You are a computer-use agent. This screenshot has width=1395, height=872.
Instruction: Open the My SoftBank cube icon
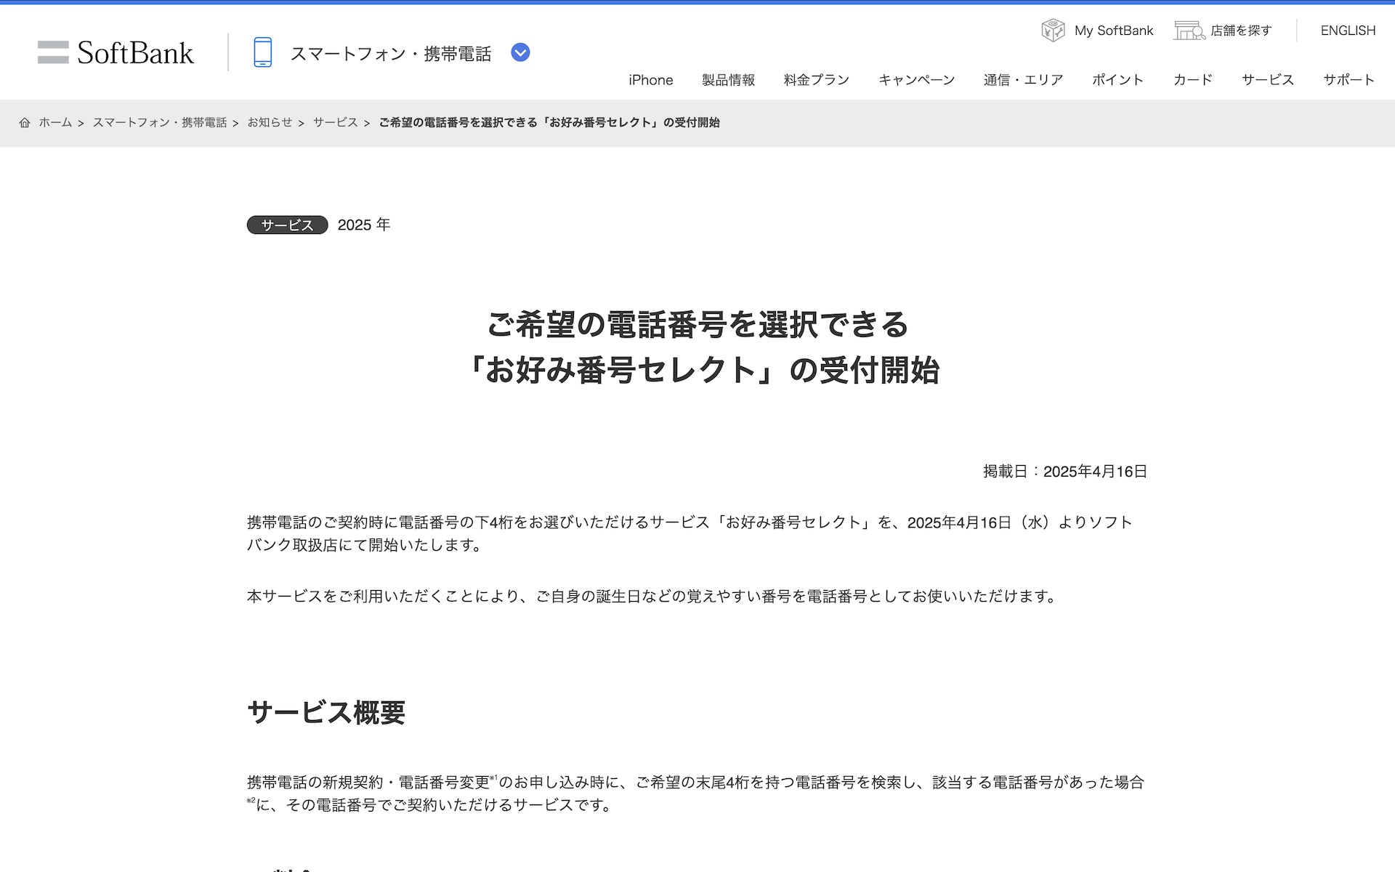(x=1053, y=31)
